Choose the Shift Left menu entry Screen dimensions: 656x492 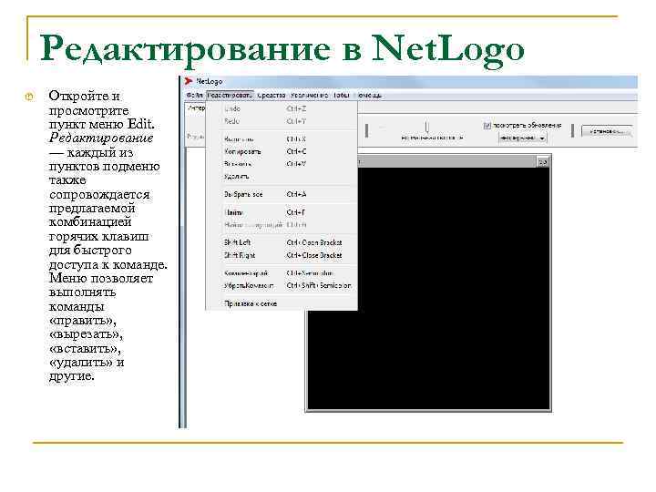[x=282, y=242]
